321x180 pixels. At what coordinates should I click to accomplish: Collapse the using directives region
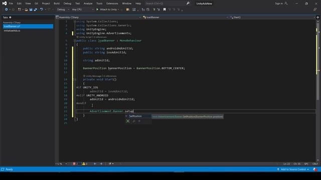click(x=75, y=21)
